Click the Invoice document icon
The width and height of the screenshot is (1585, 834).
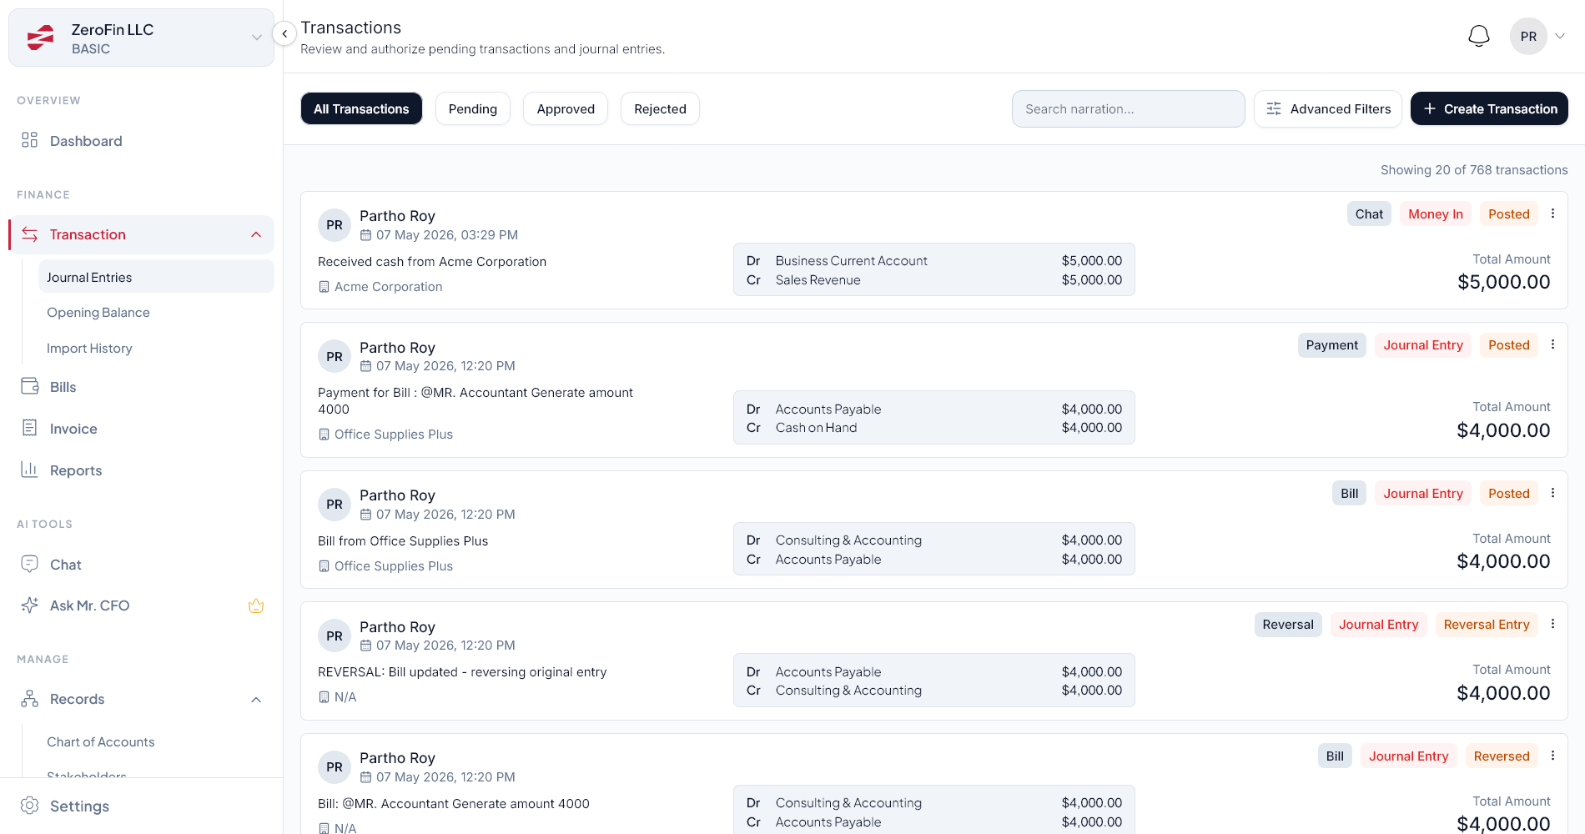point(30,428)
